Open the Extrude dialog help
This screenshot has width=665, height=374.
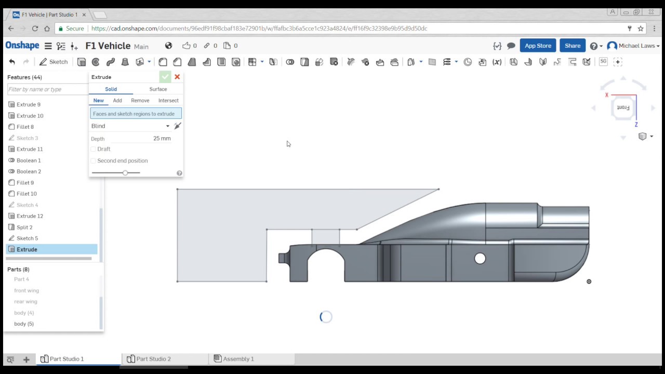click(x=179, y=173)
